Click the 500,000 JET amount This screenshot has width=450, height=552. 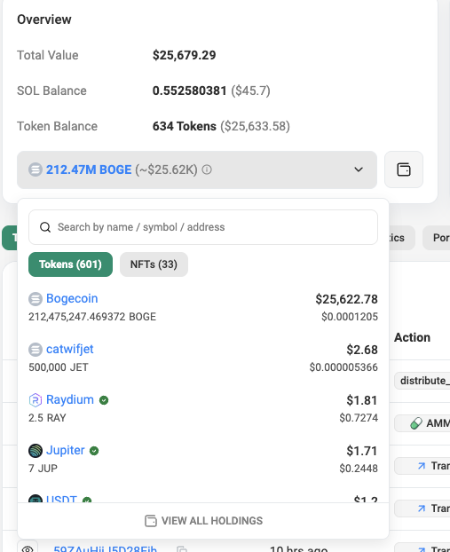click(x=58, y=367)
